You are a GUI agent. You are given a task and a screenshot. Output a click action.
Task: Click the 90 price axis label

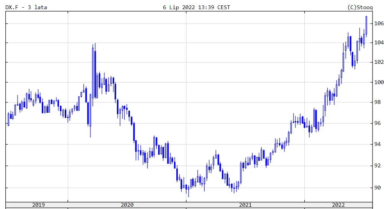(x=377, y=188)
